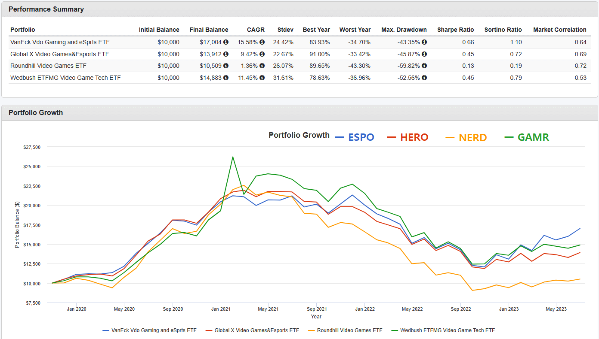This screenshot has width=599, height=339.
Task: Click info icon beside $17,004 final balance
Action: pyautogui.click(x=226, y=42)
